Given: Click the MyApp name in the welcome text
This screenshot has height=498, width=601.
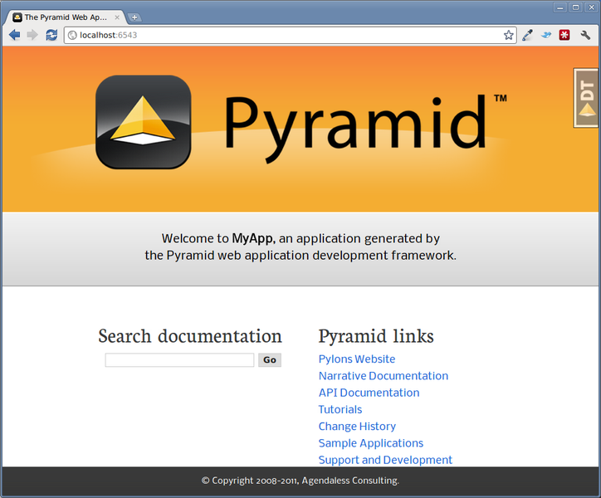Looking at the screenshot, I should [x=253, y=238].
